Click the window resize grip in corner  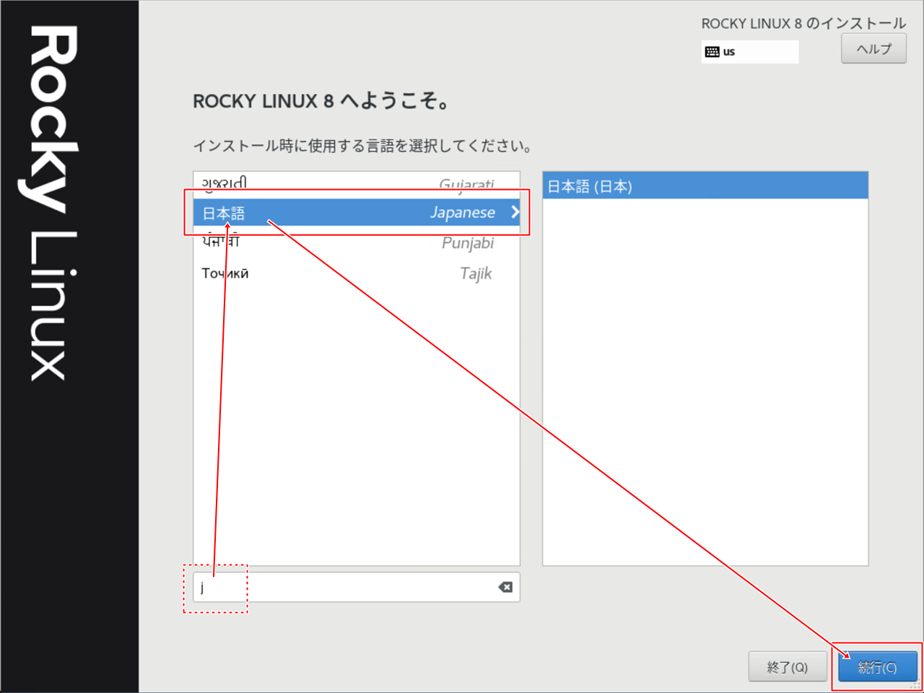917,686
